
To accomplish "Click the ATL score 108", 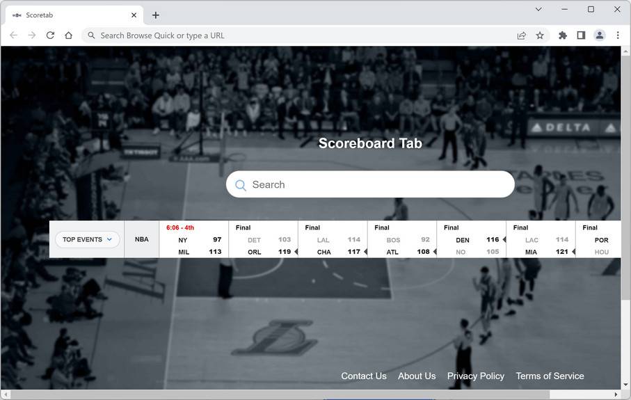I will (x=423, y=252).
